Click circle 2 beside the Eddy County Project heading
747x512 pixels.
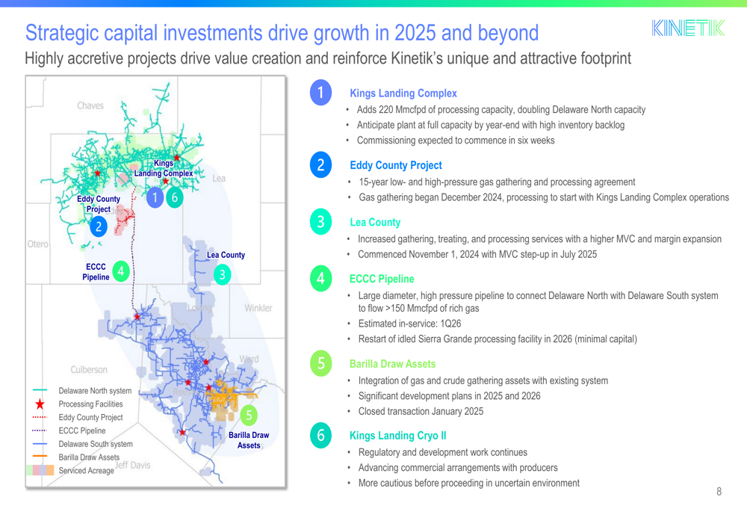click(x=320, y=165)
